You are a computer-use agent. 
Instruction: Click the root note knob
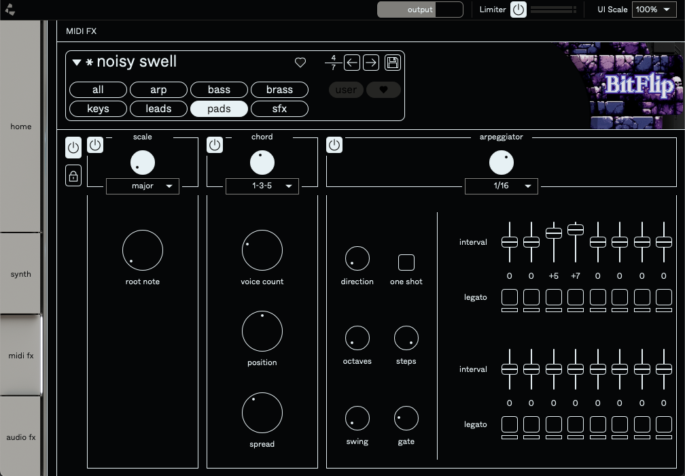pyautogui.click(x=143, y=250)
